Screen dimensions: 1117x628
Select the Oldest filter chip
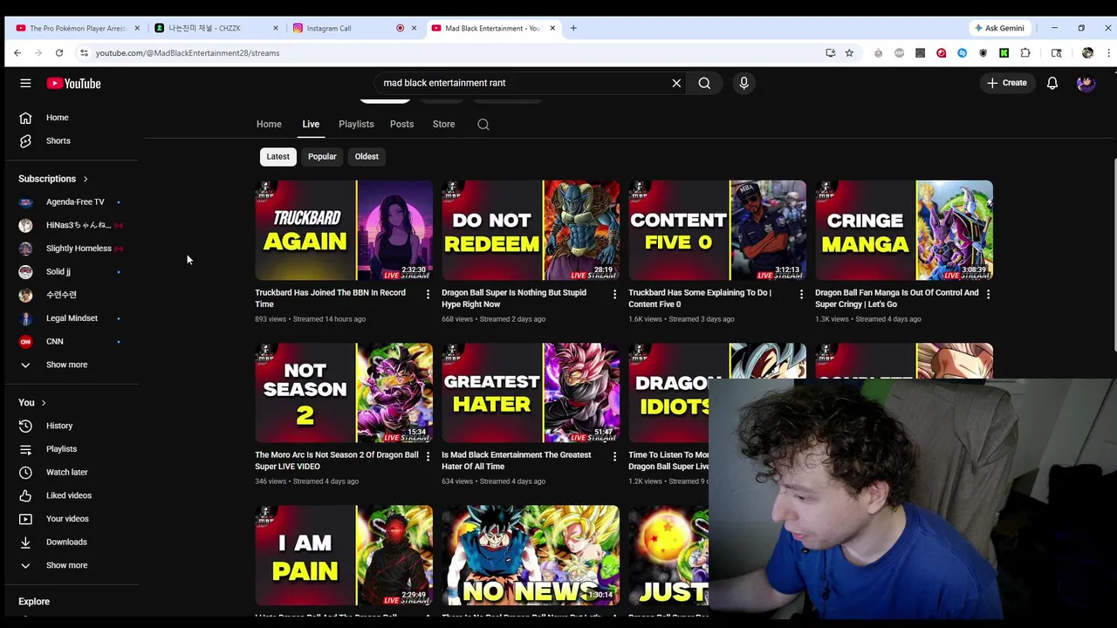(x=367, y=156)
